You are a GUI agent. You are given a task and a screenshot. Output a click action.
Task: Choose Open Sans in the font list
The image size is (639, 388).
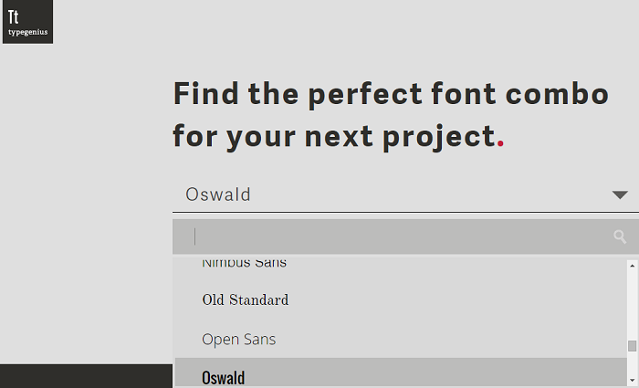(x=401, y=339)
